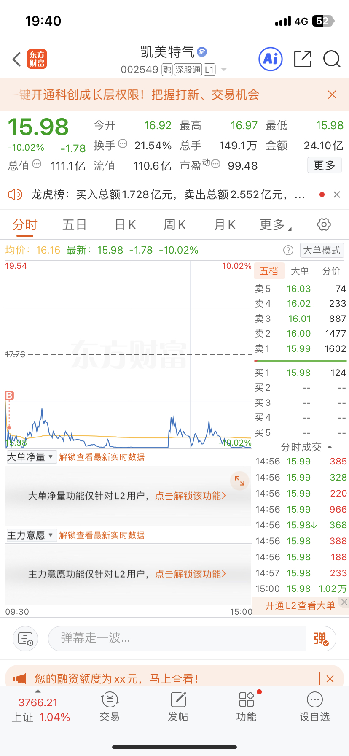
Task: Tap the speaker announcement icon
Action: click(x=16, y=194)
